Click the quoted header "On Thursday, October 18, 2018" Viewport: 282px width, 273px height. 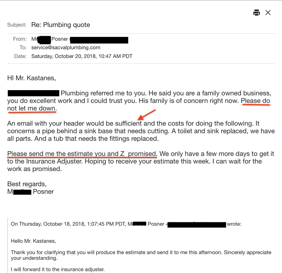[x=48, y=224]
